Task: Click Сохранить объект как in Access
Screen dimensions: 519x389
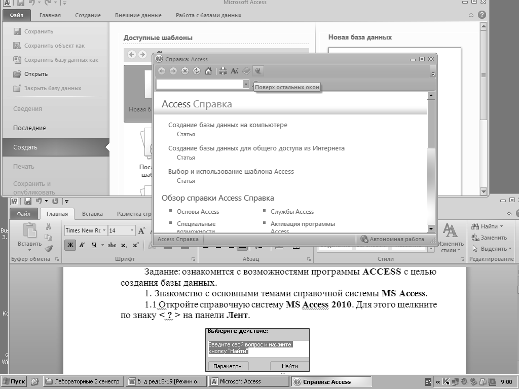Action: pyautogui.click(x=49, y=46)
